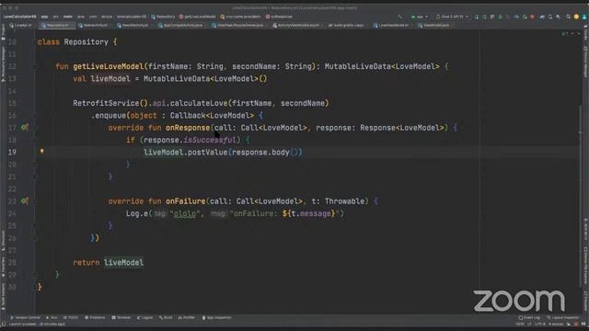Screen dimensions: 589x331
Task: Click the inspections widget at editor top-right
Action: (564, 34)
